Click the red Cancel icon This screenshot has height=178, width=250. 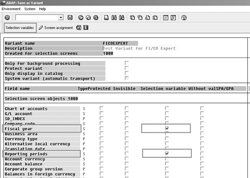click(96, 18)
